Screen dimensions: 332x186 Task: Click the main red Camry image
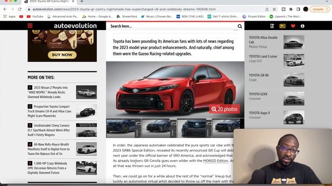(x=175, y=89)
